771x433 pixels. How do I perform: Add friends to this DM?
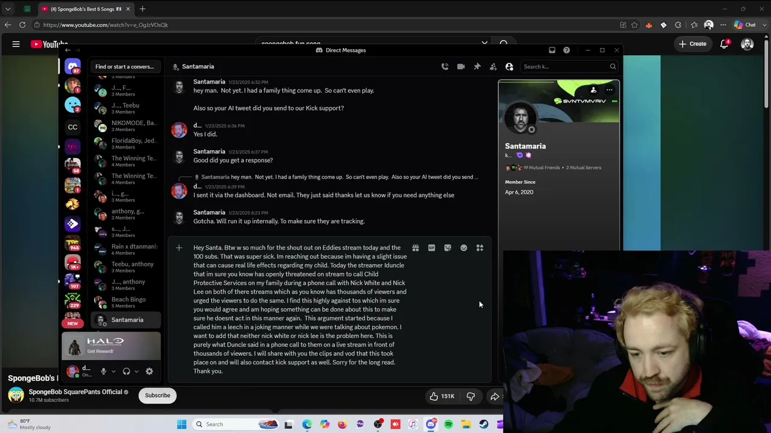tap(493, 67)
